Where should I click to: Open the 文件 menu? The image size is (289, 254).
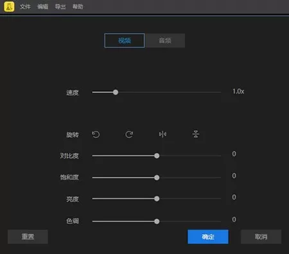(25, 6)
